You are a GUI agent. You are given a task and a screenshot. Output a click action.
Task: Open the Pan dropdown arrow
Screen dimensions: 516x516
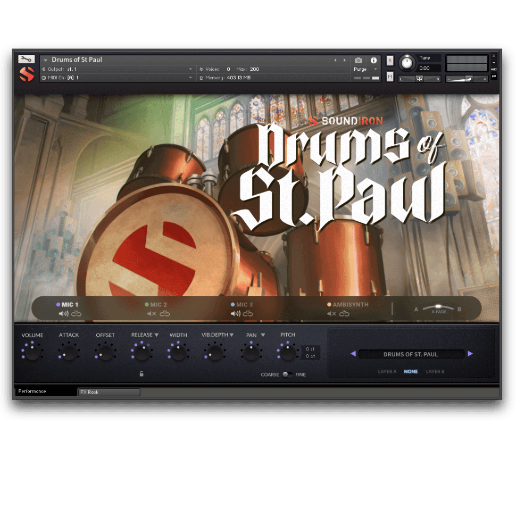263,335
